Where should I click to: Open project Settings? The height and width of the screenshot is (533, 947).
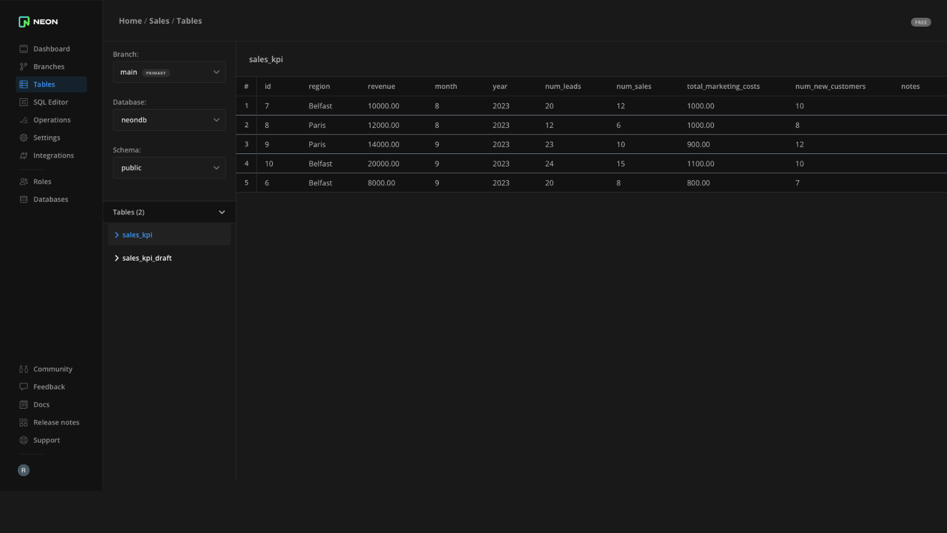pyautogui.click(x=51, y=138)
